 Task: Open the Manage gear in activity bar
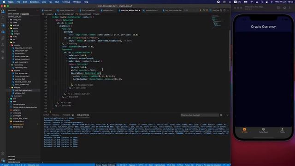pyautogui.click(x=3, y=160)
